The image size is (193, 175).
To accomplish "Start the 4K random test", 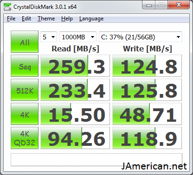I will tap(25, 114).
